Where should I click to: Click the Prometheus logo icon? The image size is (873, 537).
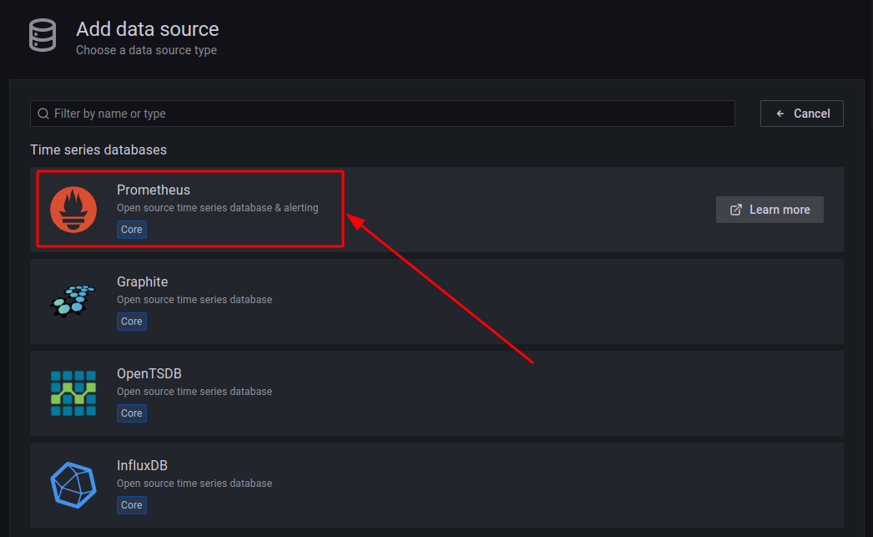pyautogui.click(x=73, y=209)
